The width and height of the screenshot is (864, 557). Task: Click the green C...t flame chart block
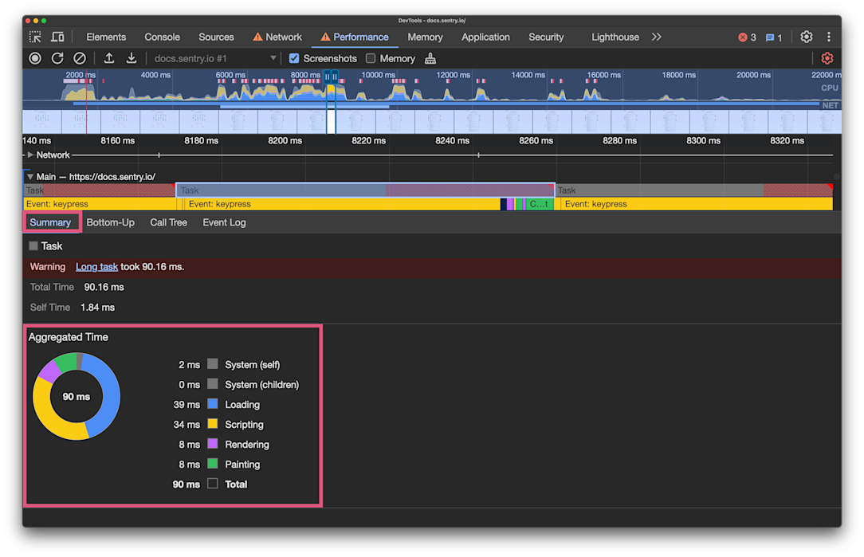(x=540, y=204)
